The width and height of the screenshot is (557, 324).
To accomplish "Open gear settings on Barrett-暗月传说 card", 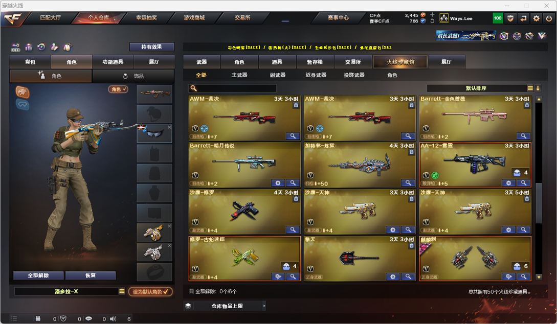I will tap(278, 183).
